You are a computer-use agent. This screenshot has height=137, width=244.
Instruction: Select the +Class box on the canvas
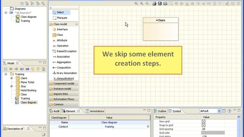click(x=161, y=29)
